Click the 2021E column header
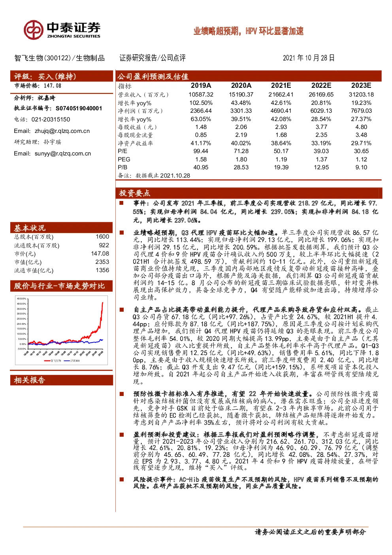Image resolution: width=392 pixels, height=555 pixels. click(x=281, y=85)
